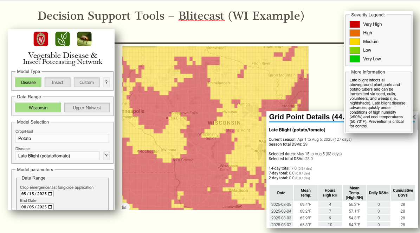Click the University of Wisconsin crest logo
This screenshot has height=233, width=420.
click(x=41, y=39)
